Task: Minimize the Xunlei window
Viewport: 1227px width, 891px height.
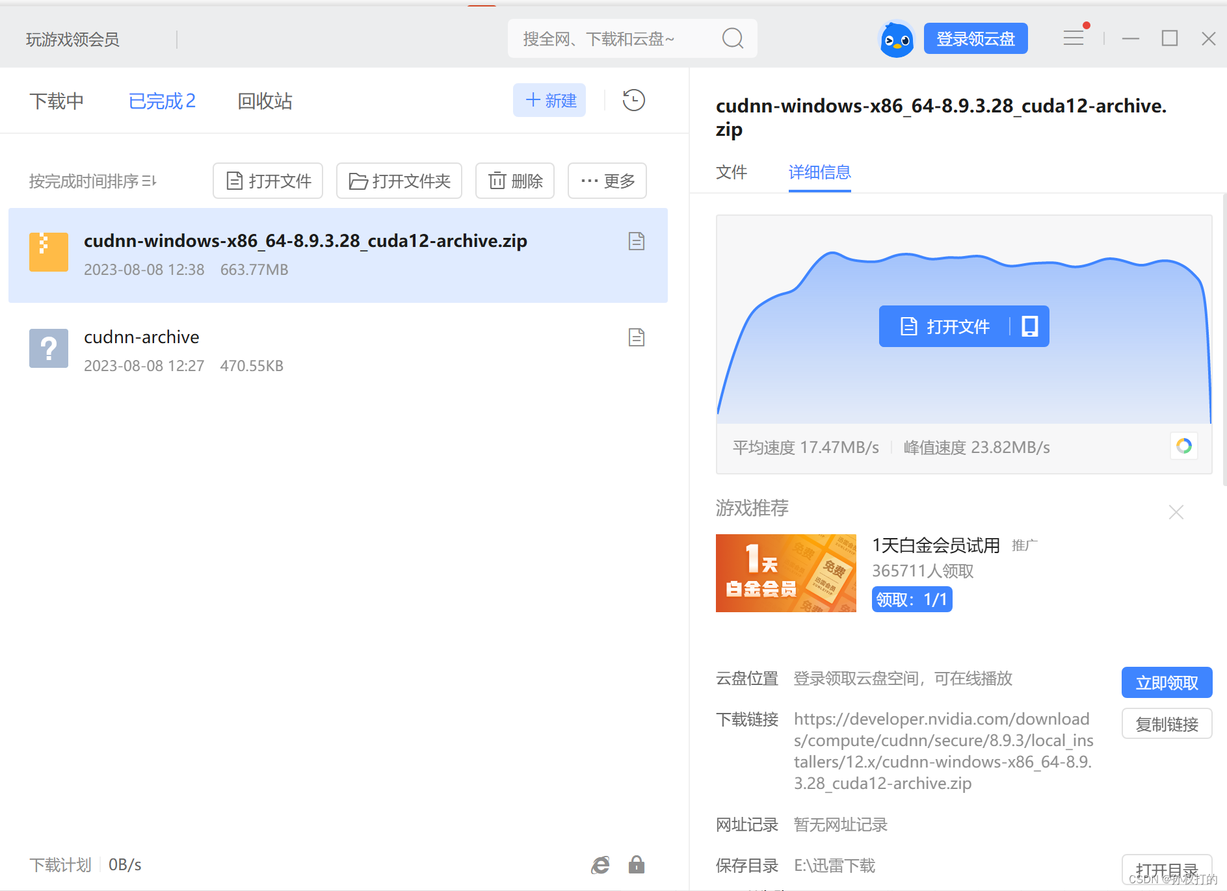Action: click(x=1131, y=38)
